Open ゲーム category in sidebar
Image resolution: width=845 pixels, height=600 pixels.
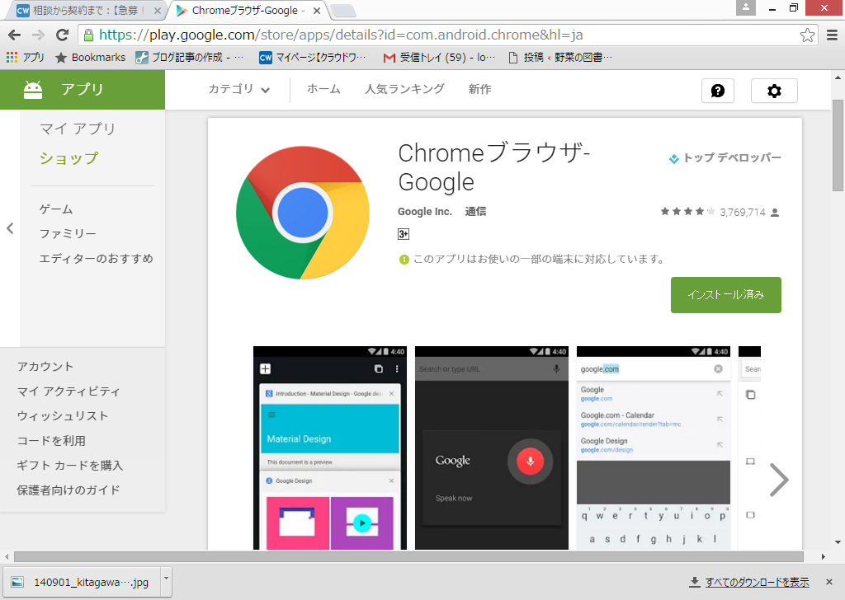coord(56,209)
